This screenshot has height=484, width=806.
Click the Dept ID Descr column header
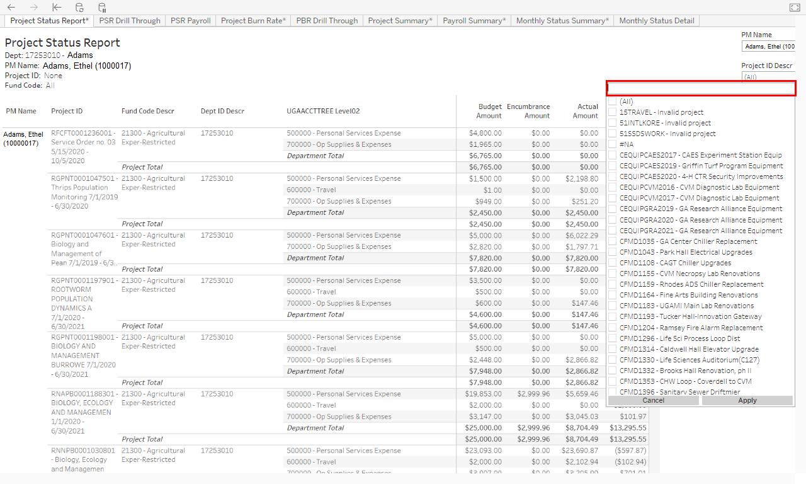pos(222,111)
